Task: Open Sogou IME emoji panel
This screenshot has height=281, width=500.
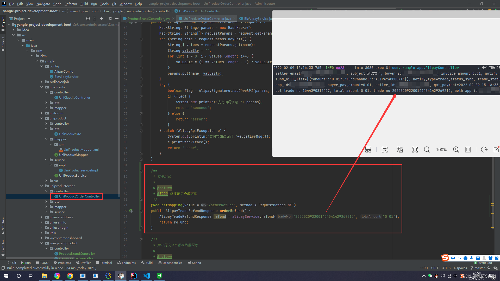Action: [465, 258]
